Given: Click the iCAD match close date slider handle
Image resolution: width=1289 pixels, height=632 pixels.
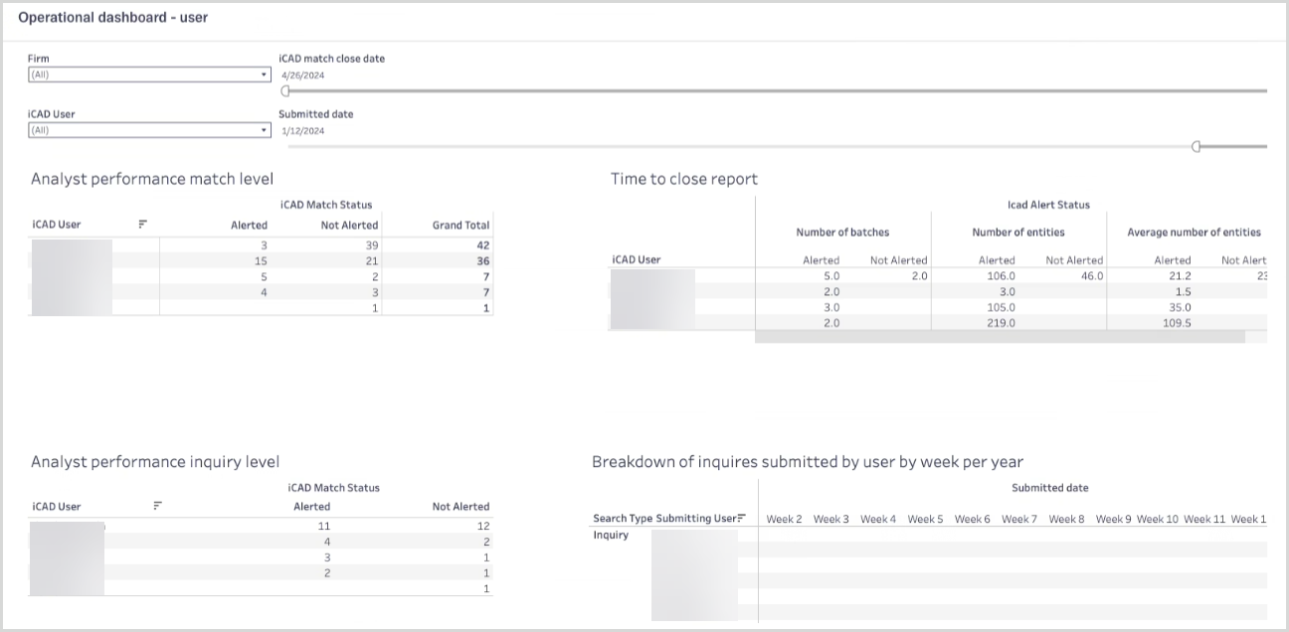Looking at the screenshot, I should tap(286, 90).
